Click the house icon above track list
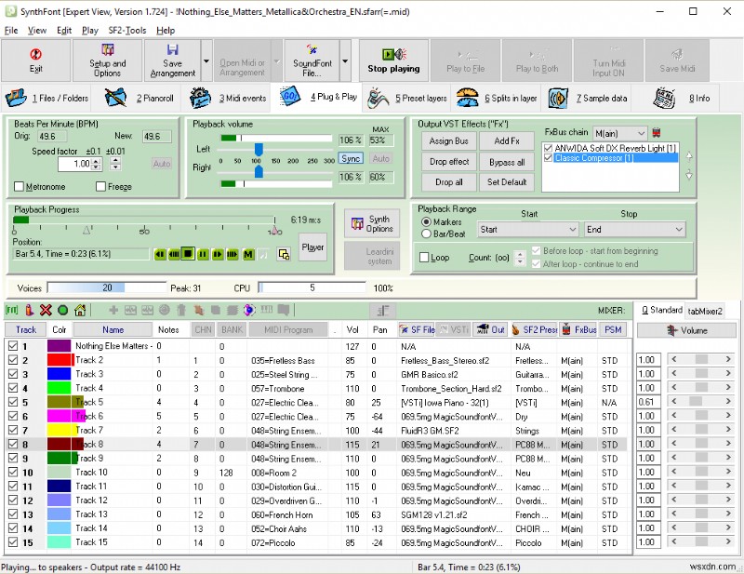744x574 pixels. coord(81,310)
